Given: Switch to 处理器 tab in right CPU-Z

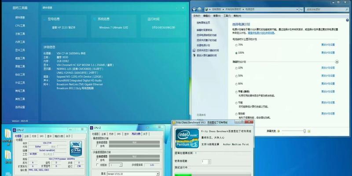Looking at the screenshot, I should tap(95, 134).
